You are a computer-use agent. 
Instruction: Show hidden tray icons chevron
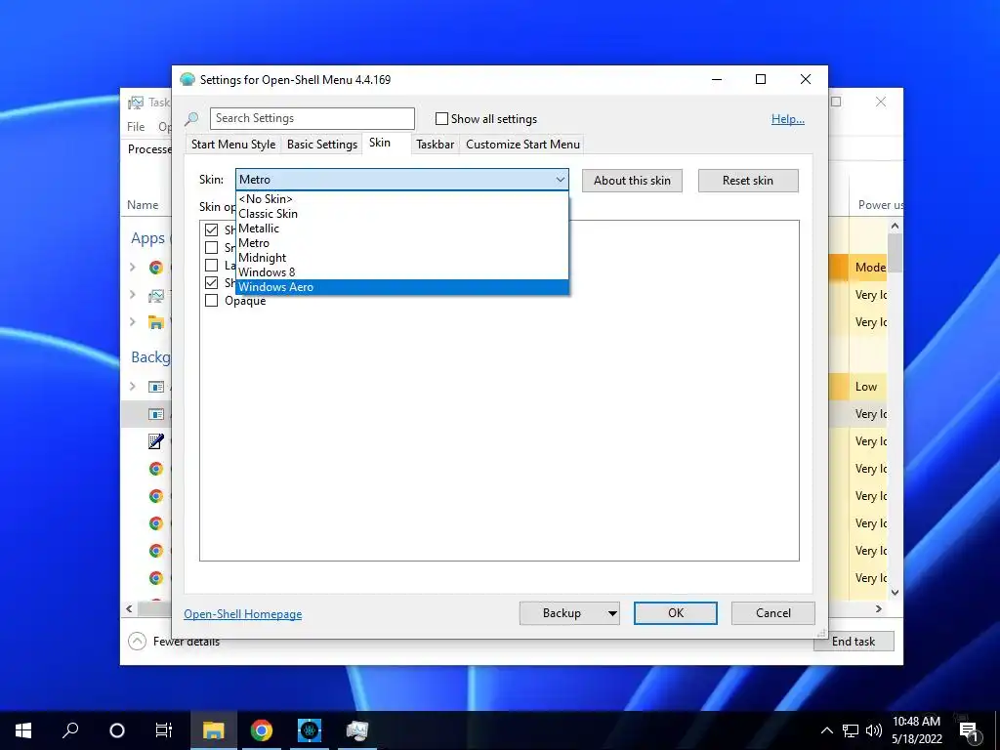826,730
